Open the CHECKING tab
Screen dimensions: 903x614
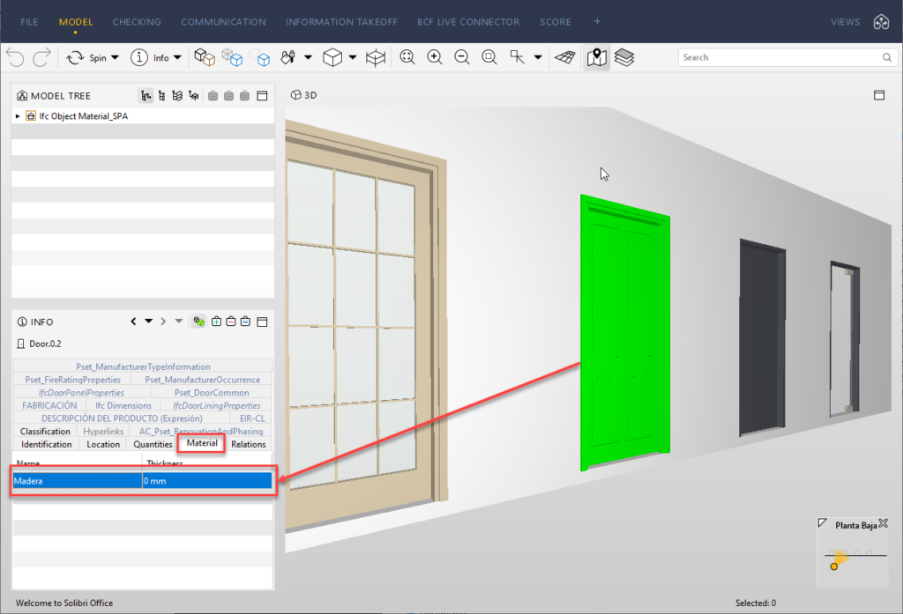pyautogui.click(x=137, y=21)
